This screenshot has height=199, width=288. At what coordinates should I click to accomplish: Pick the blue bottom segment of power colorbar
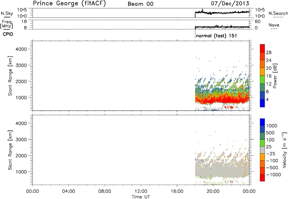pos(262,103)
